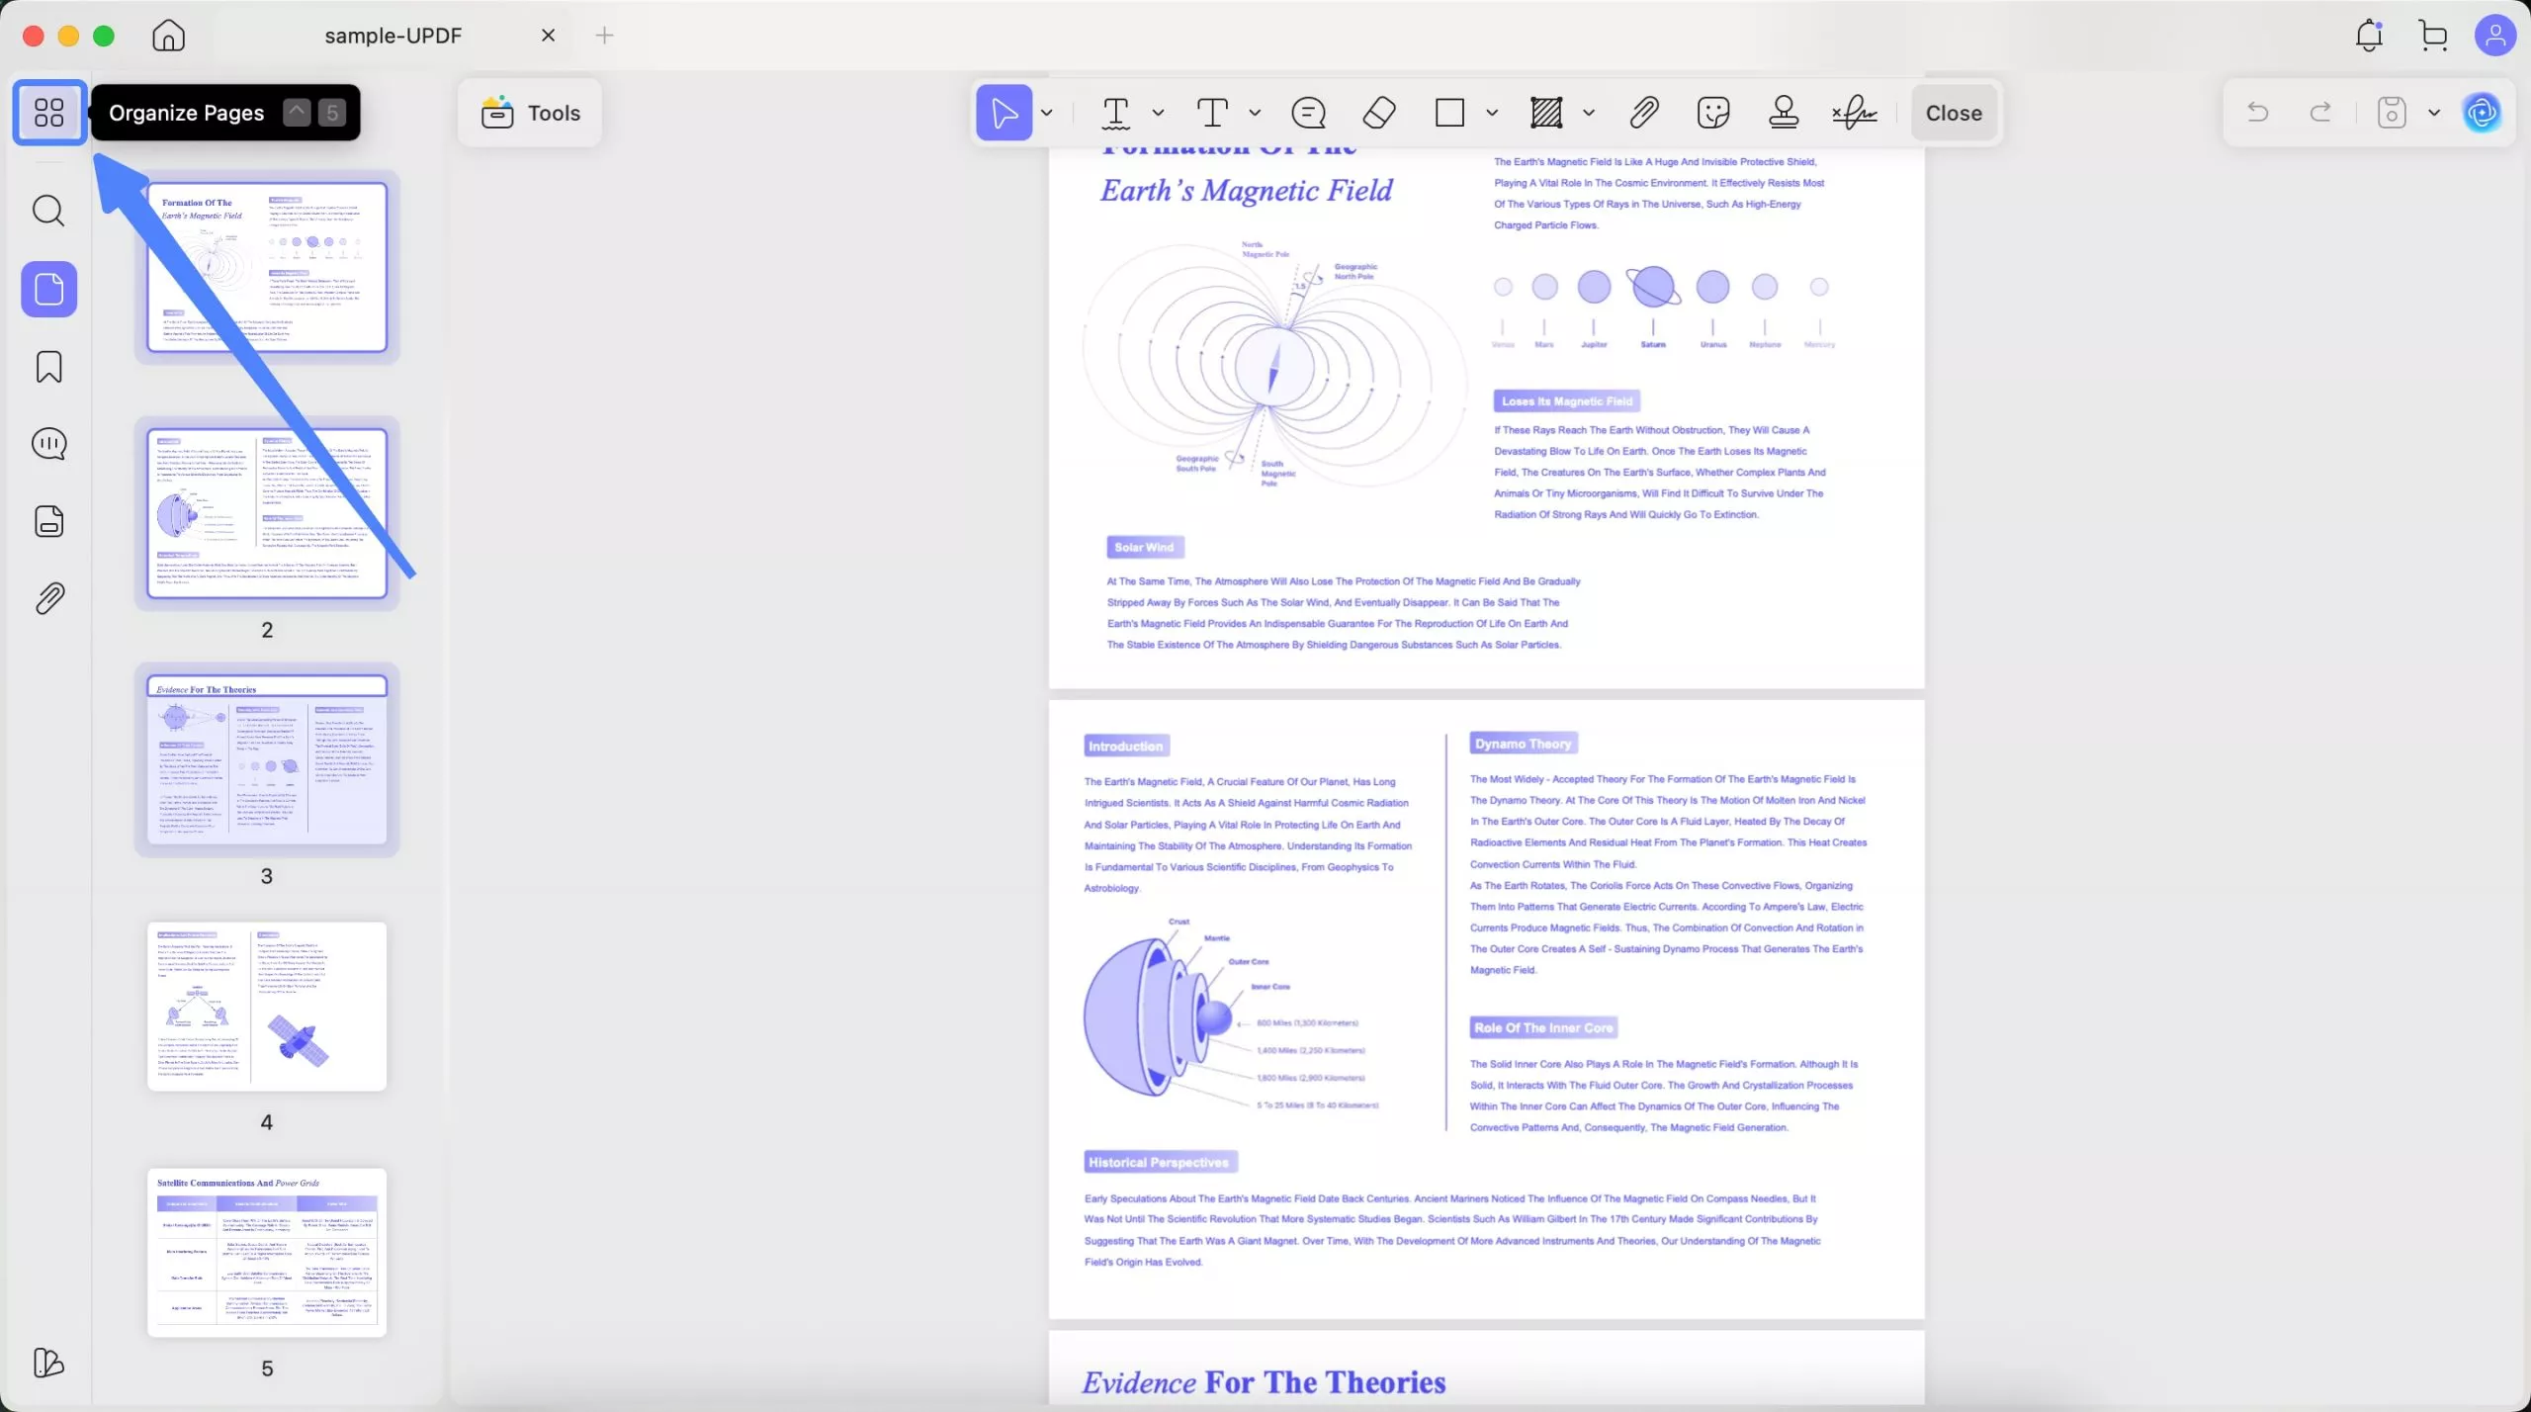Image resolution: width=2531 pixels, height=1412 pixels.
Task: Select the page 4 thumbnail
Action: [267, 1007]
